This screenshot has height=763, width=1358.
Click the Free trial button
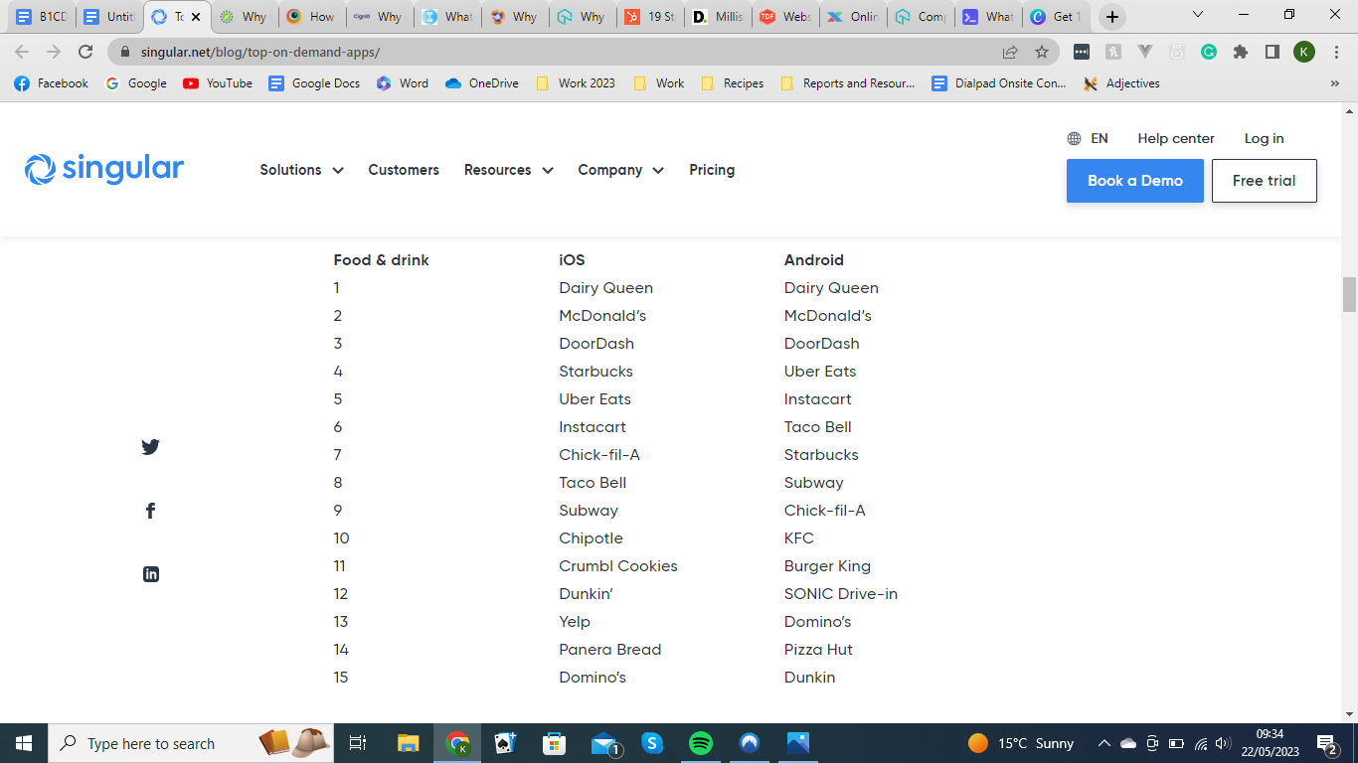[x=1264, y=181]
